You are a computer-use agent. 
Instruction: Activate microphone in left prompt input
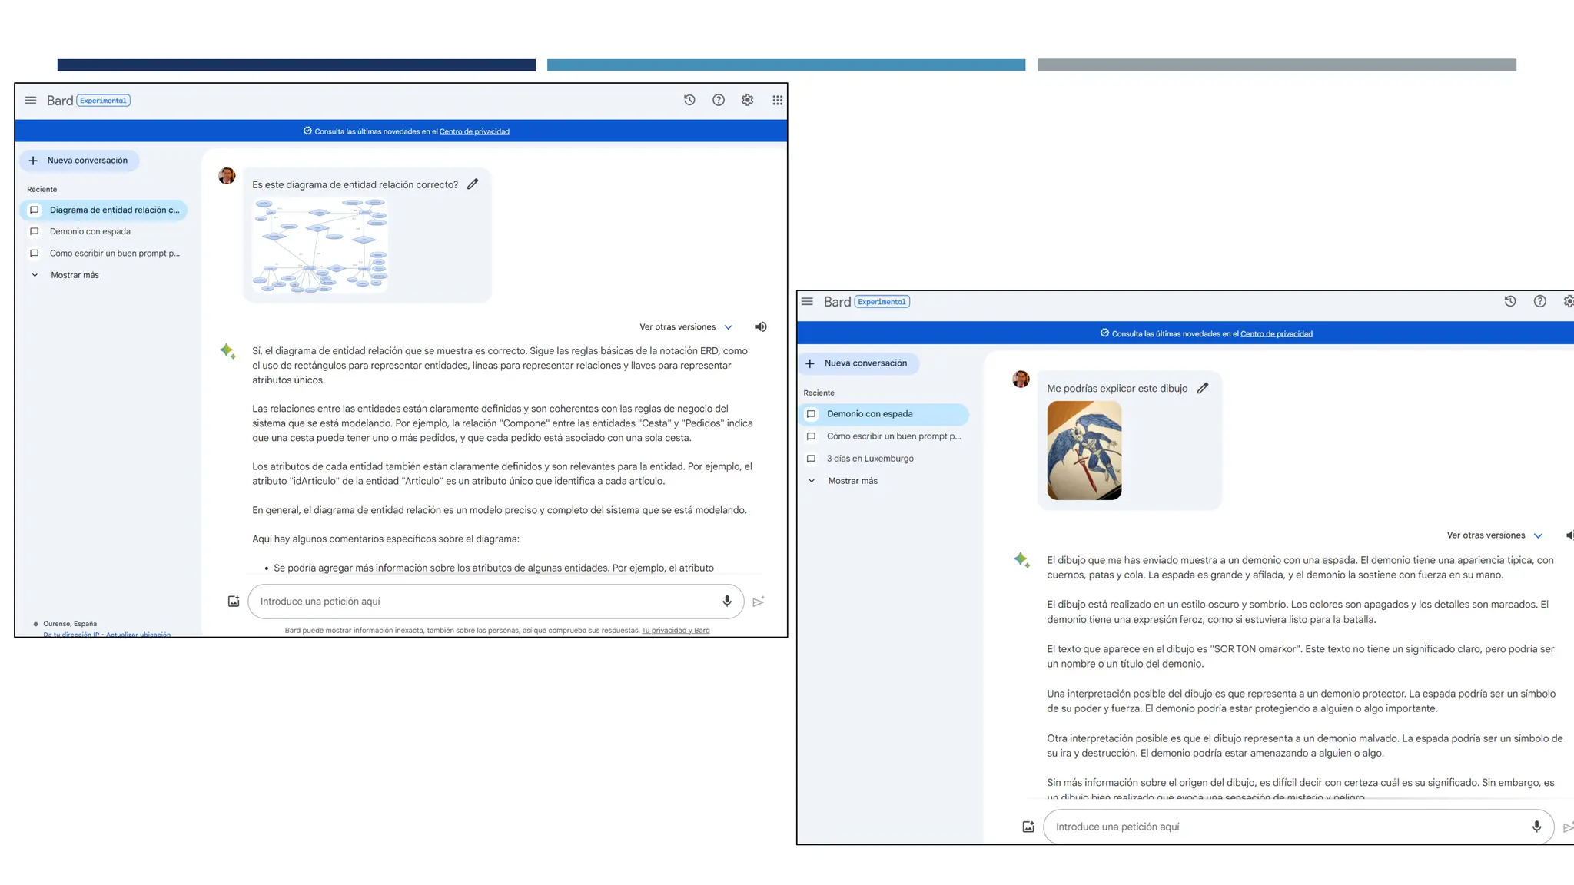pos(726,602)
